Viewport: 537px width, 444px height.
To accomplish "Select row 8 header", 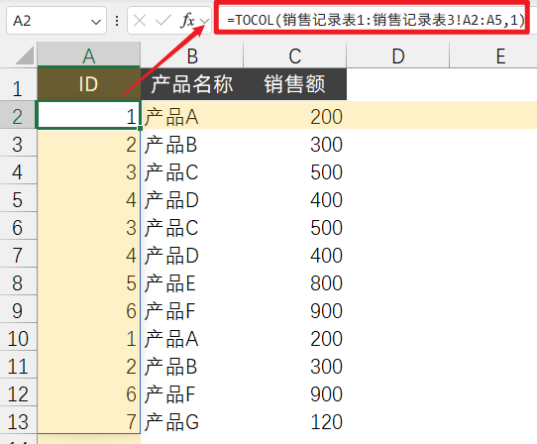I will pyautogui.click(x=18, y=281).
